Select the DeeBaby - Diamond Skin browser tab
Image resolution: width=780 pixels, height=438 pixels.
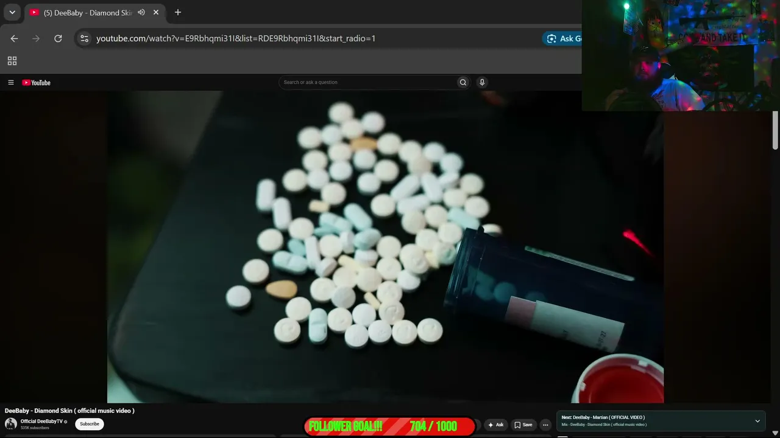point(94,12)
